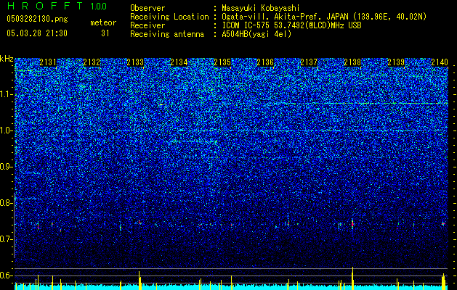Image resolution: width=457 pixels, height=290 pixels.
Task: Click the 2139 time marker
Action: pyautogui.click(x=396, y=62)
